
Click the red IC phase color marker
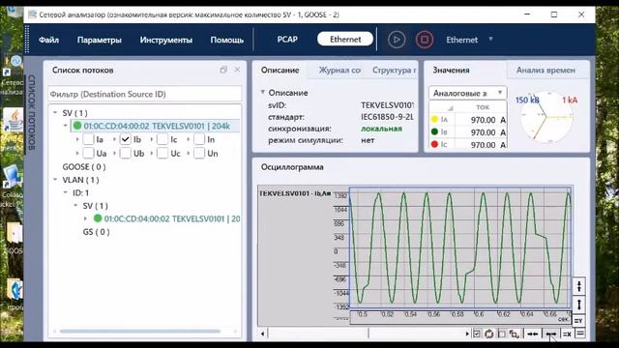coord(434,144)
